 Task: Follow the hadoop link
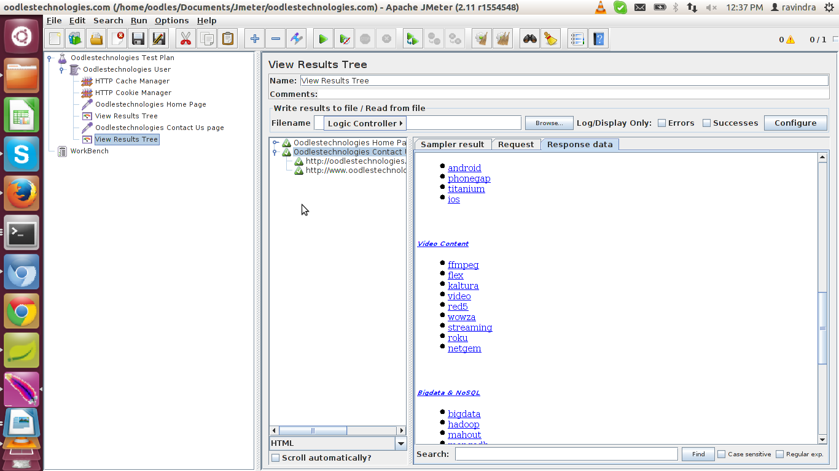click(464, 424)
